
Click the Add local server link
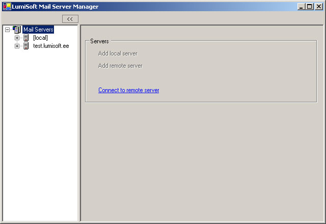tap(118, 53)
